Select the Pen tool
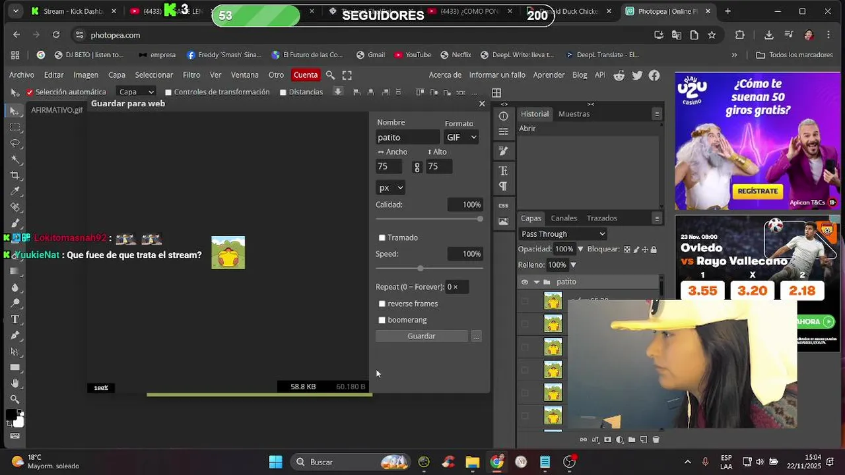This screenshot has width=845, height=475. pyautogui.click(x=15, y=335)
